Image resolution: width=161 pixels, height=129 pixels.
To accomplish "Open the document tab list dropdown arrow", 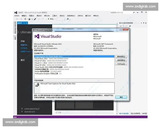I will (x=117, y=23).
